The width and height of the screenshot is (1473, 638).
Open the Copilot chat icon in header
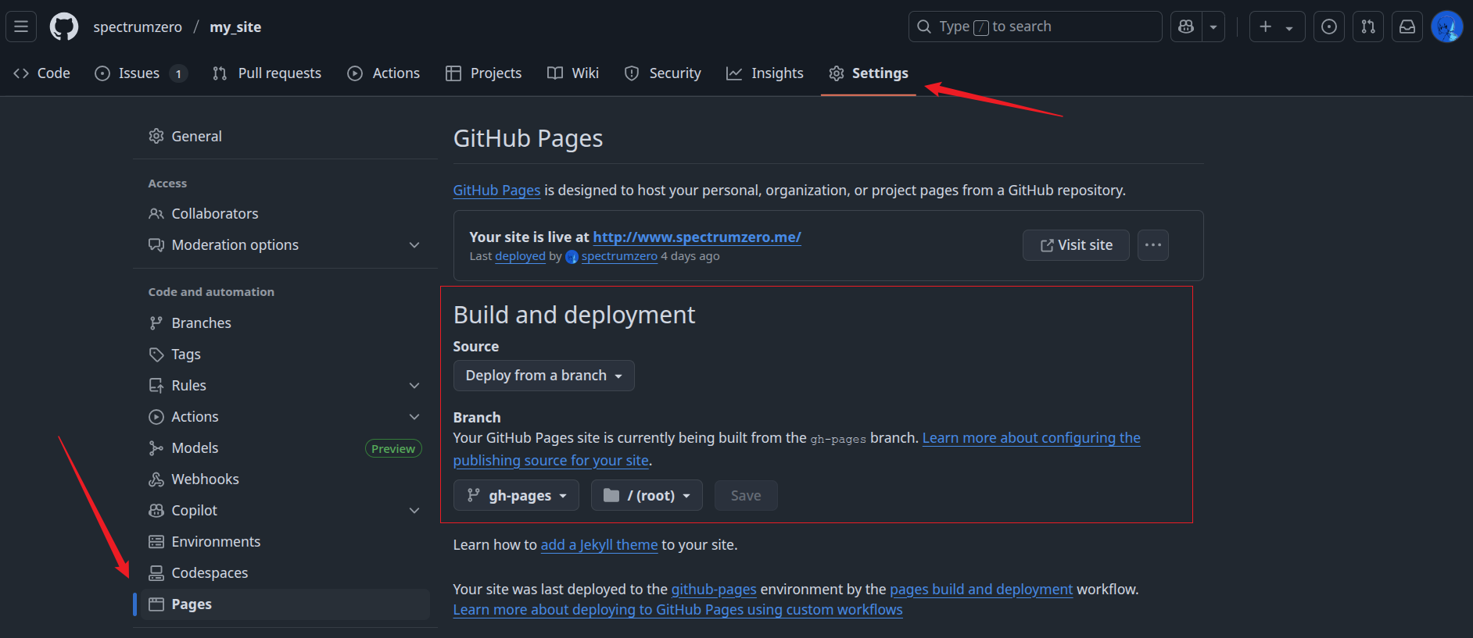(1186, 27)
